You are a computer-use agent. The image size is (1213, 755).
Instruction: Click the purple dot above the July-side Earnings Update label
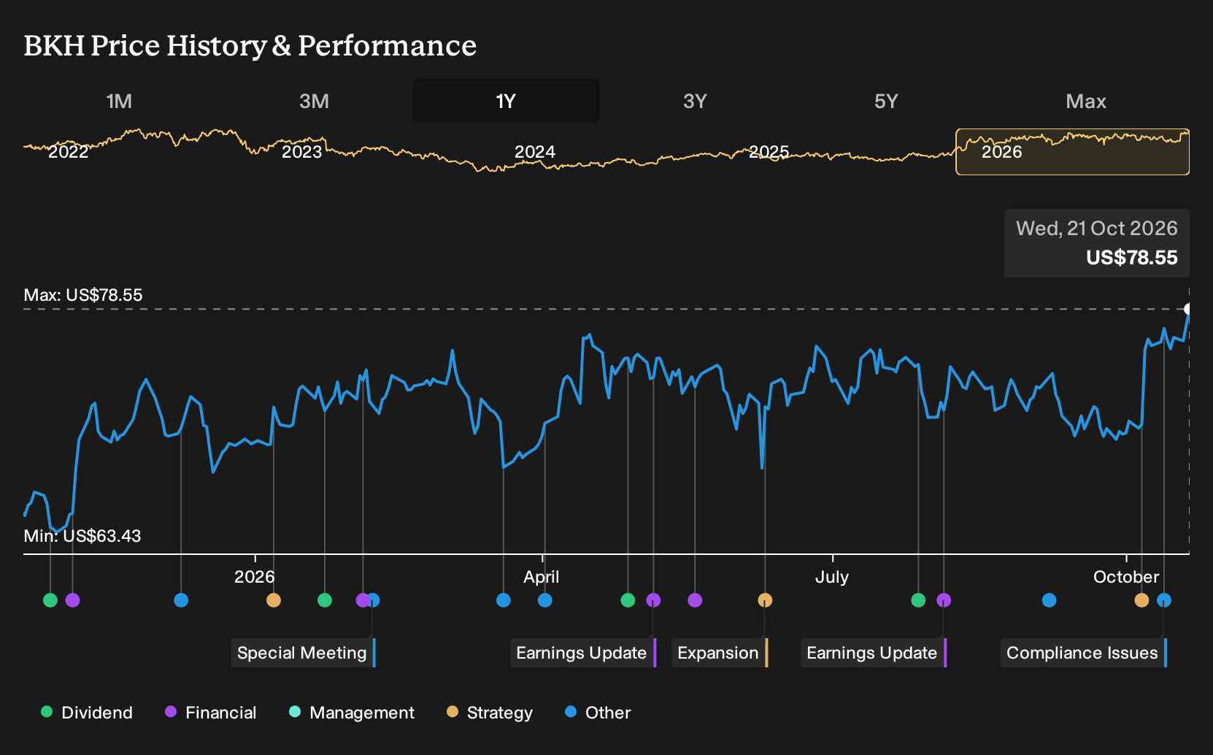[944, 600]
